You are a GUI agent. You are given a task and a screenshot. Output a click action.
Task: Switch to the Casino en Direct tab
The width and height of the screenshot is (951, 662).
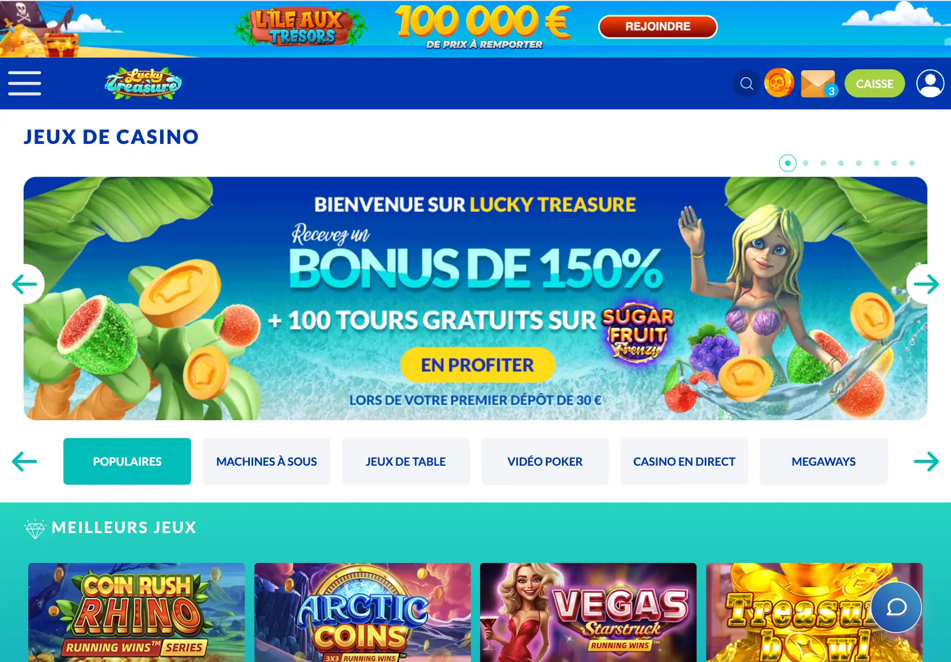[684, 461]
